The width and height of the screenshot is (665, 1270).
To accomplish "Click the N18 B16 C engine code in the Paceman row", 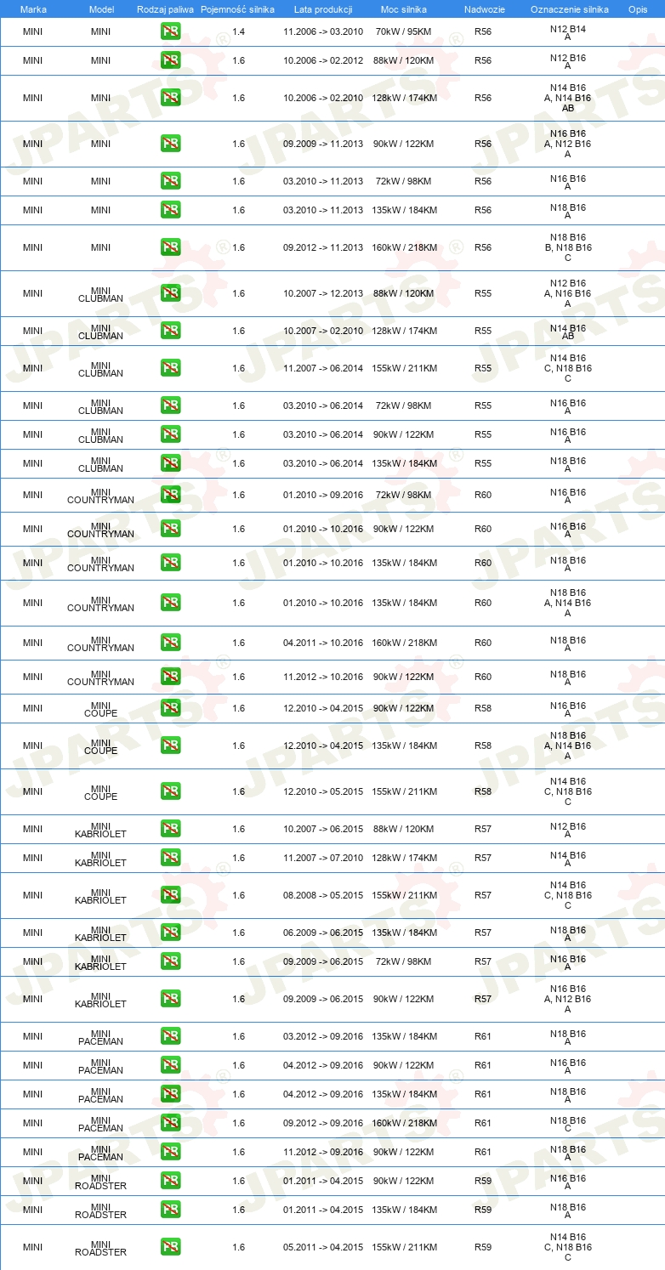I will click(x=568, y=1124).
